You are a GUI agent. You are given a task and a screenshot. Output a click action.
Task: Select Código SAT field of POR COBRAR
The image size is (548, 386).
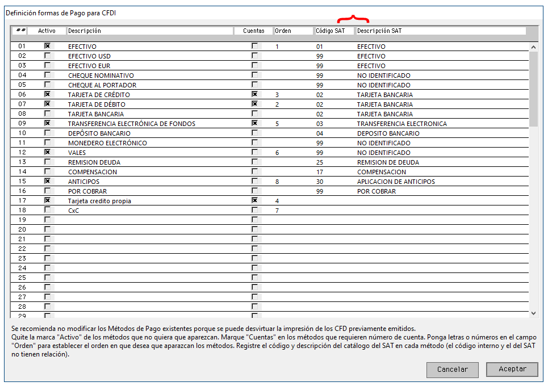pos(333,191)
